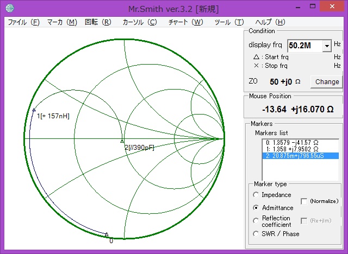
Task: Select marker 0: 1.3579 -j41.57 Ω
Action: (x=301, y=143)
